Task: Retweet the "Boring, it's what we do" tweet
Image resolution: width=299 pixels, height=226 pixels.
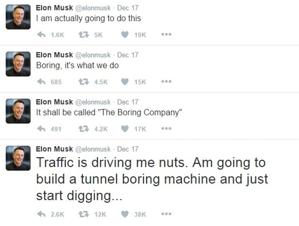Action: [82, 82]
